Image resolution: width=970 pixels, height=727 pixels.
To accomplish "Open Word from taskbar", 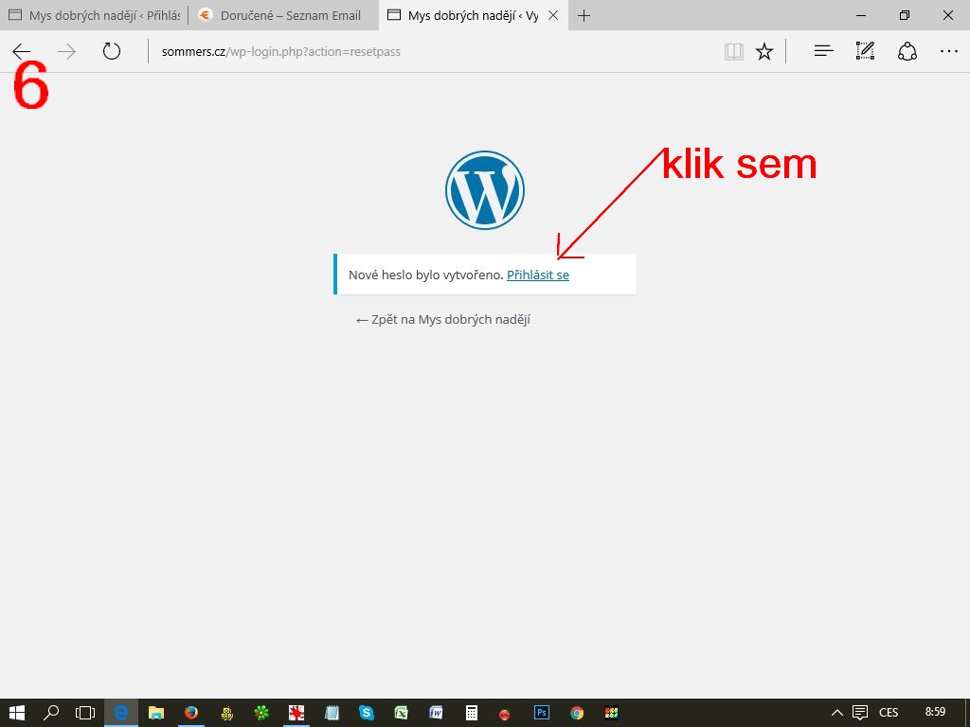I will point(436,713).
